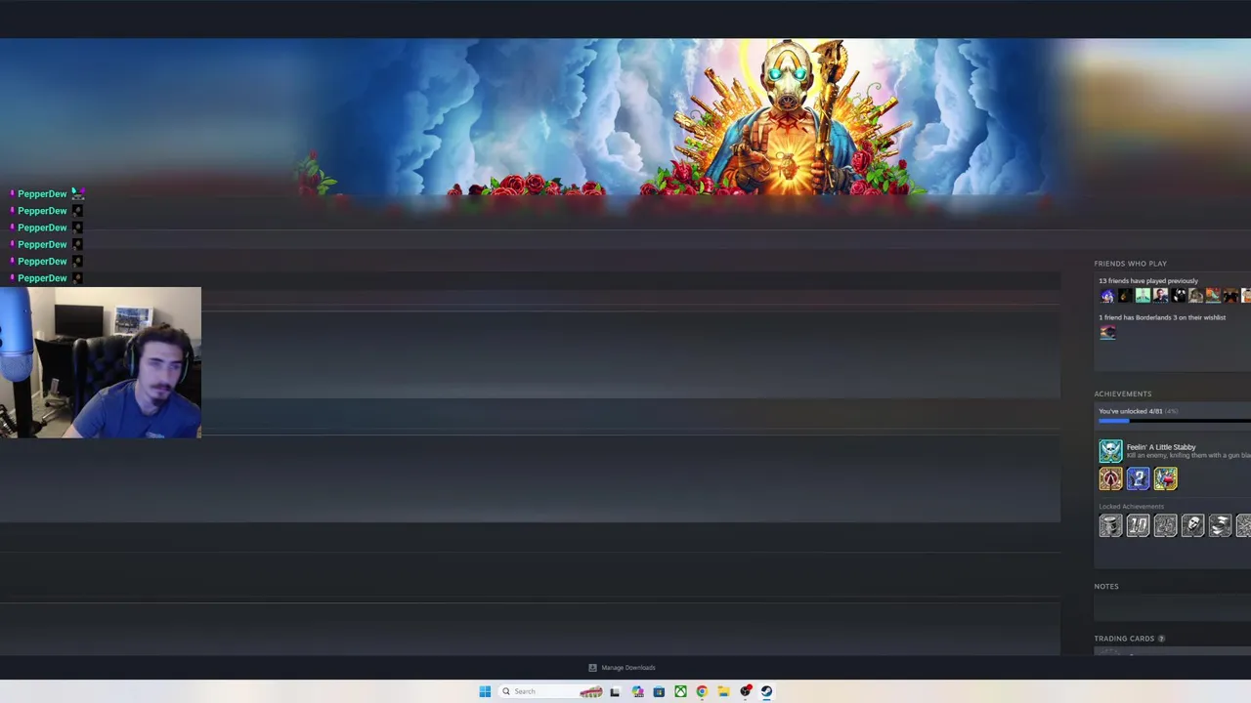Launch the Xbox app from taskbar
The width and height of the screenshot is (1251, 703).
coord(680,691)
